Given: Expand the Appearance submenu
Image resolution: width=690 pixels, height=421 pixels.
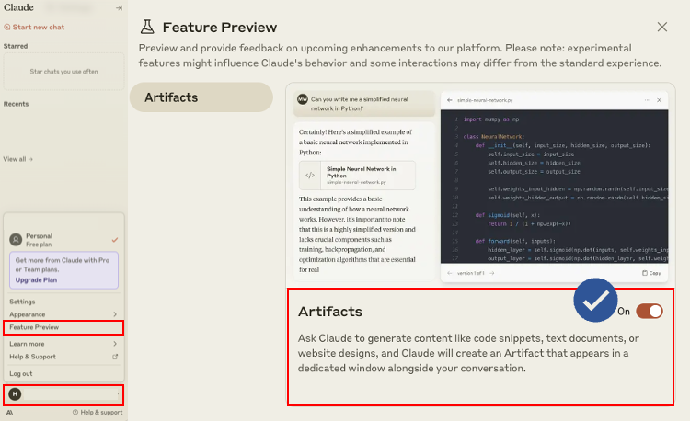Looking at the screenshot, I should [x=63, y=314].
